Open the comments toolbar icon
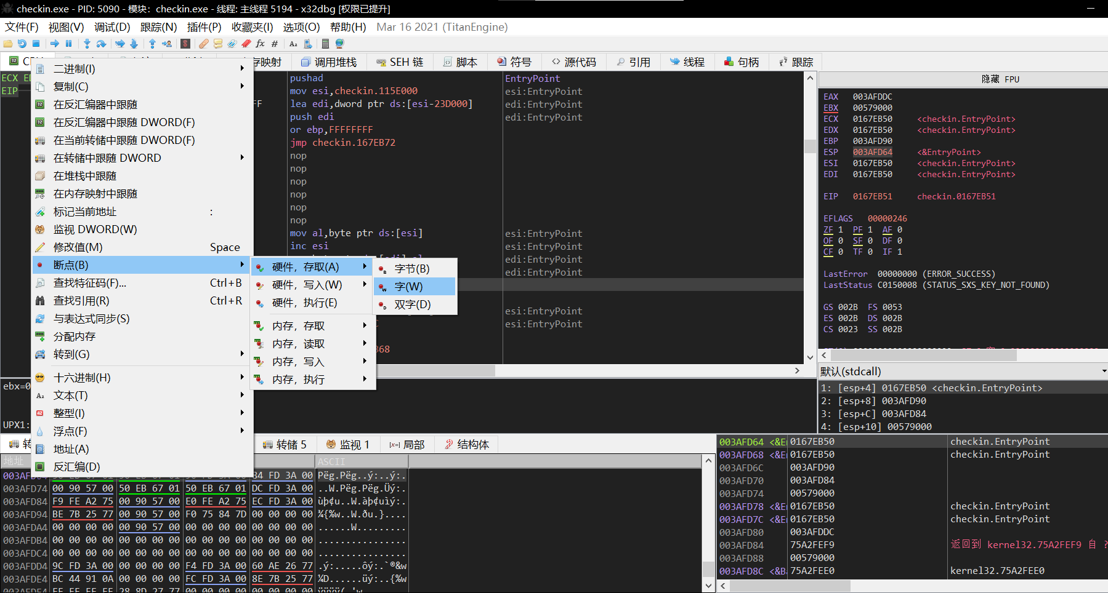 pos(217,44)
